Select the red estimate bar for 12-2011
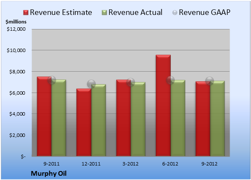 click(x=84, y=122)
